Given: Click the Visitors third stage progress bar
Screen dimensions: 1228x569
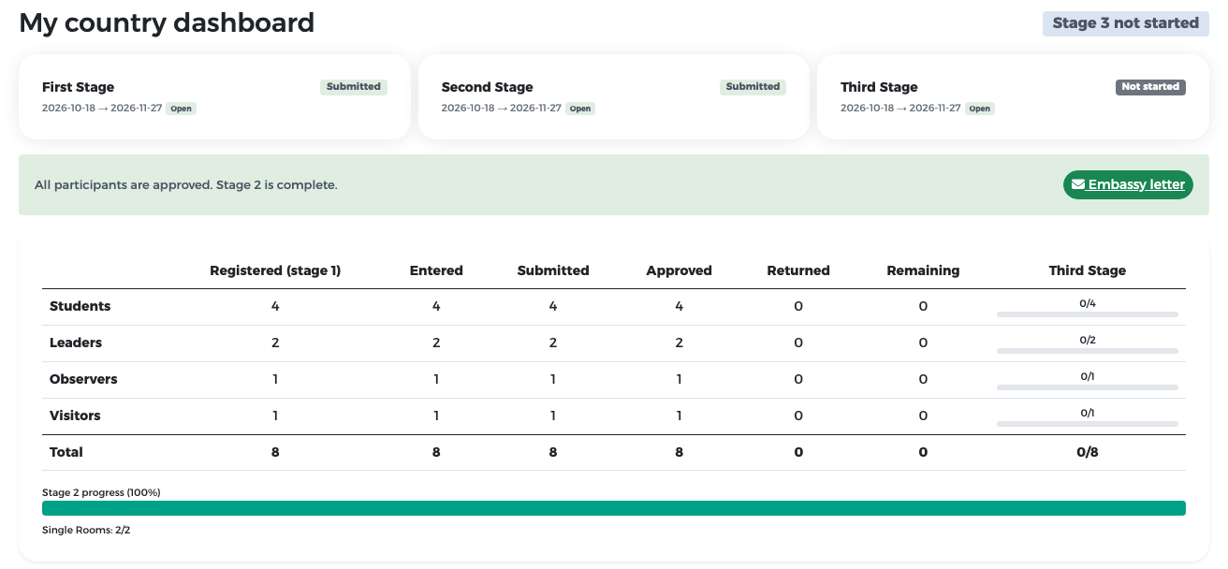Looking at the screenshot, I should pyautogui.click(x=1088, y=424).
